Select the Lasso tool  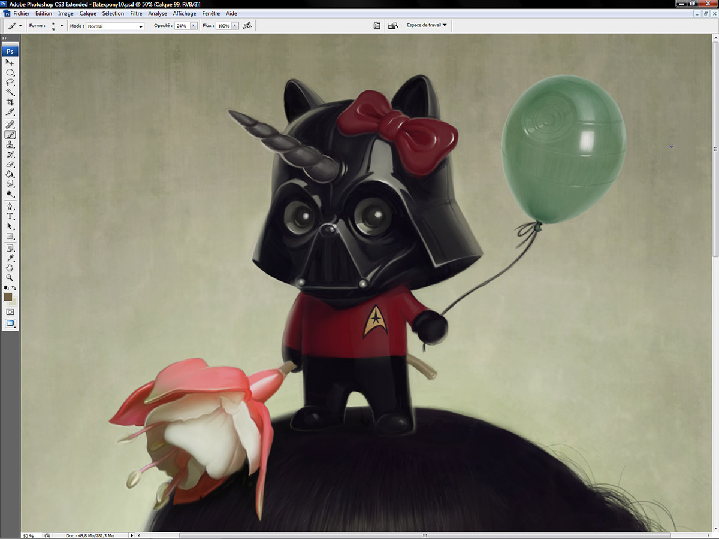10,83
